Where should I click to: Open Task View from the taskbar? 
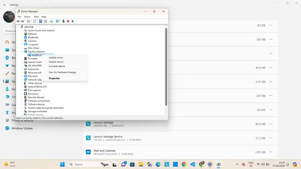(x=115, y=164)
